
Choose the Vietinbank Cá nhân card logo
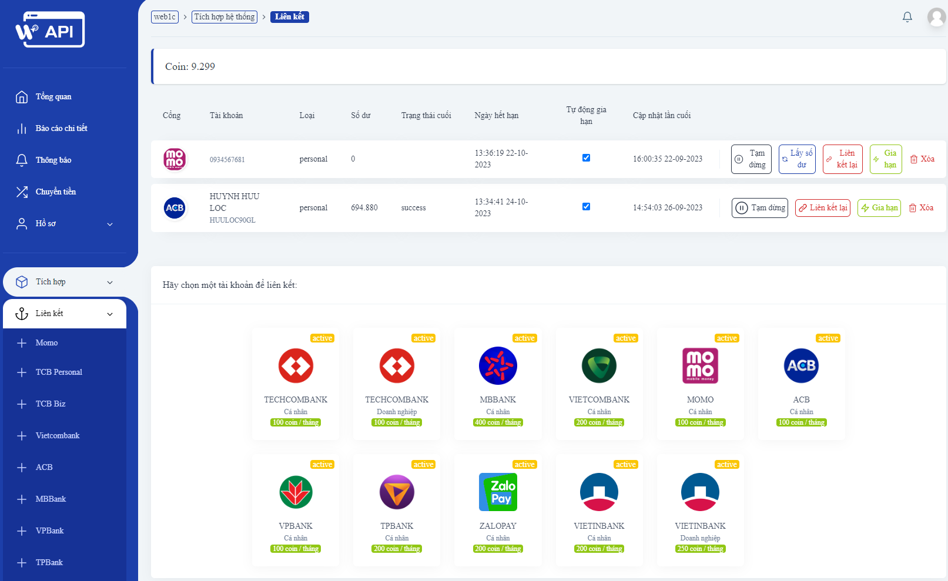[x=599, y=492]
